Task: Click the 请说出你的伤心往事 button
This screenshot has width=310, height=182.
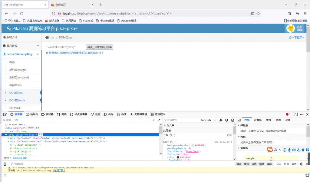Action: pyautogui.click(x=99, y=47)
